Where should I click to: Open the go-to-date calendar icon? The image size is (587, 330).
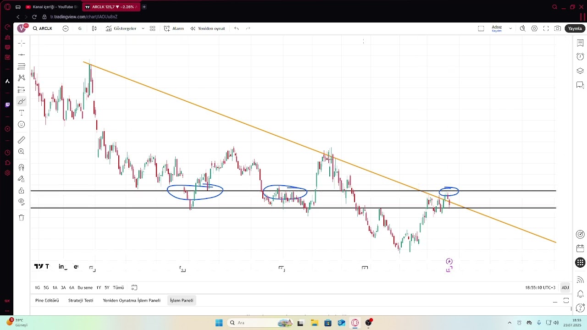[134, 288]
